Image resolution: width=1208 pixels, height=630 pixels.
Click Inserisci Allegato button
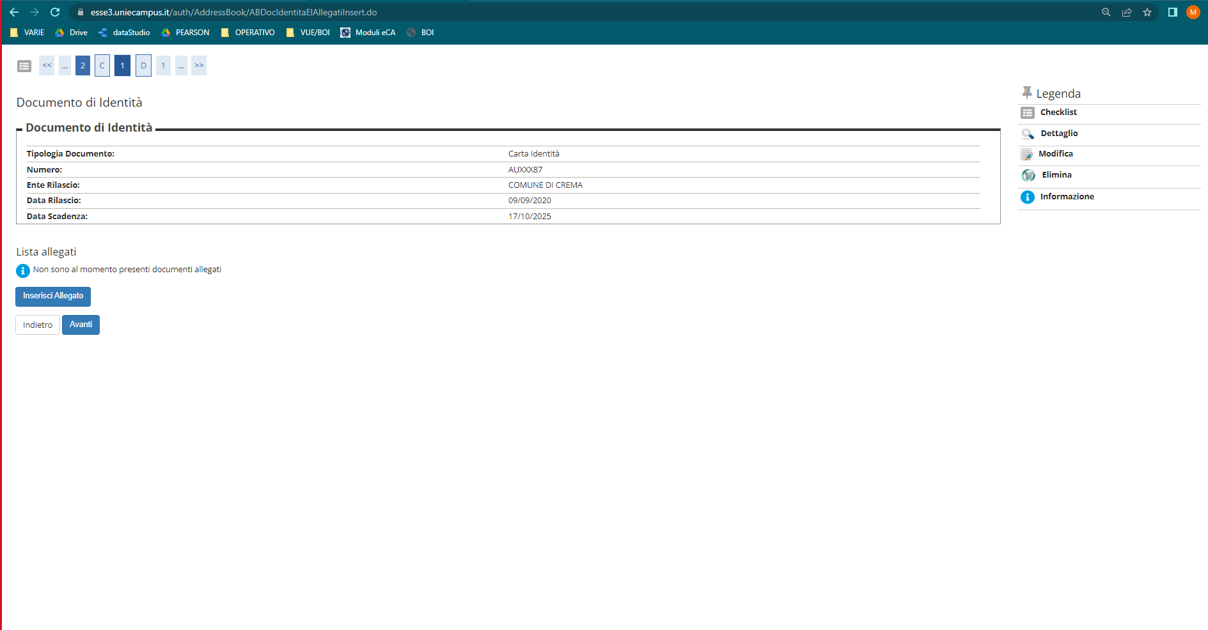[53, 296]
